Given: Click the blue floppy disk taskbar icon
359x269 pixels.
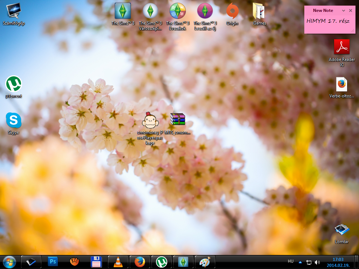Looking at the screenshot, I should click(96, 262).
